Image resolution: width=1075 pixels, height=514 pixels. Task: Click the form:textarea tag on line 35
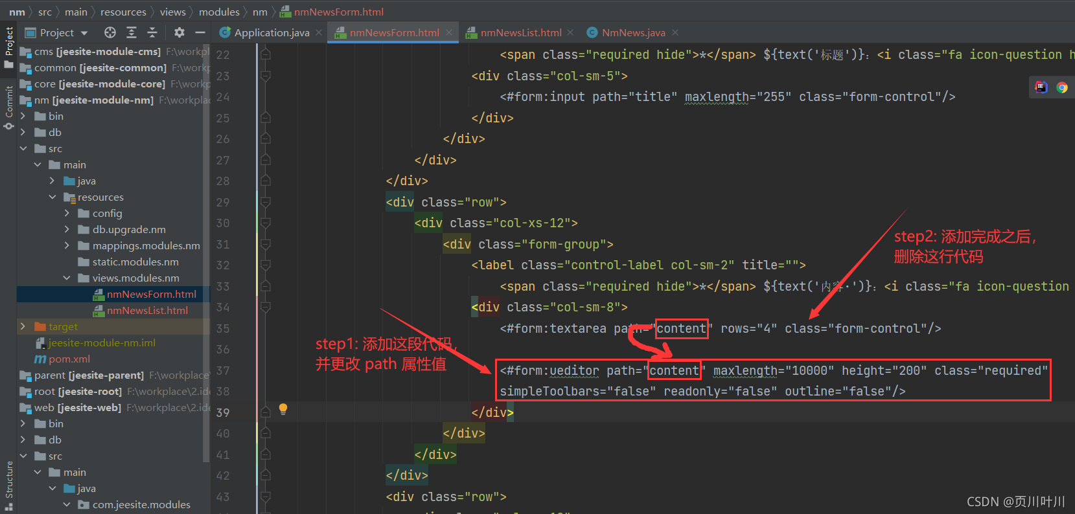(553, 328)
